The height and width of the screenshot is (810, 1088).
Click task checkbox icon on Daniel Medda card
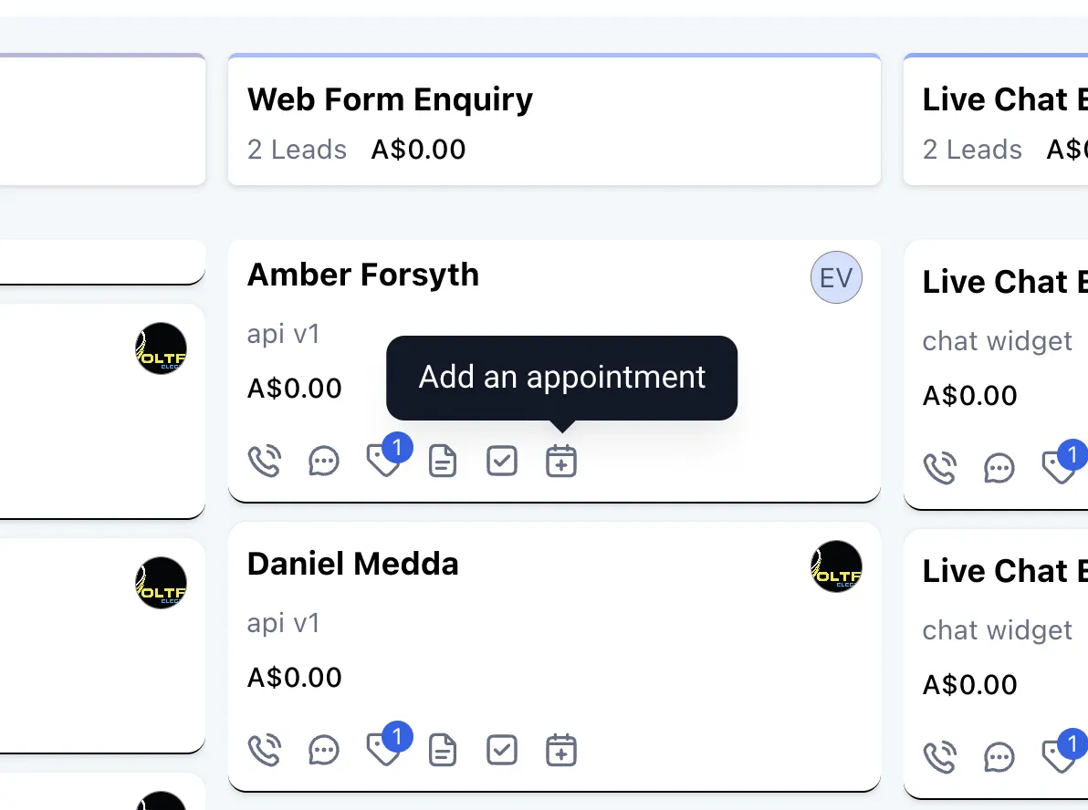(x=502, y=750)
